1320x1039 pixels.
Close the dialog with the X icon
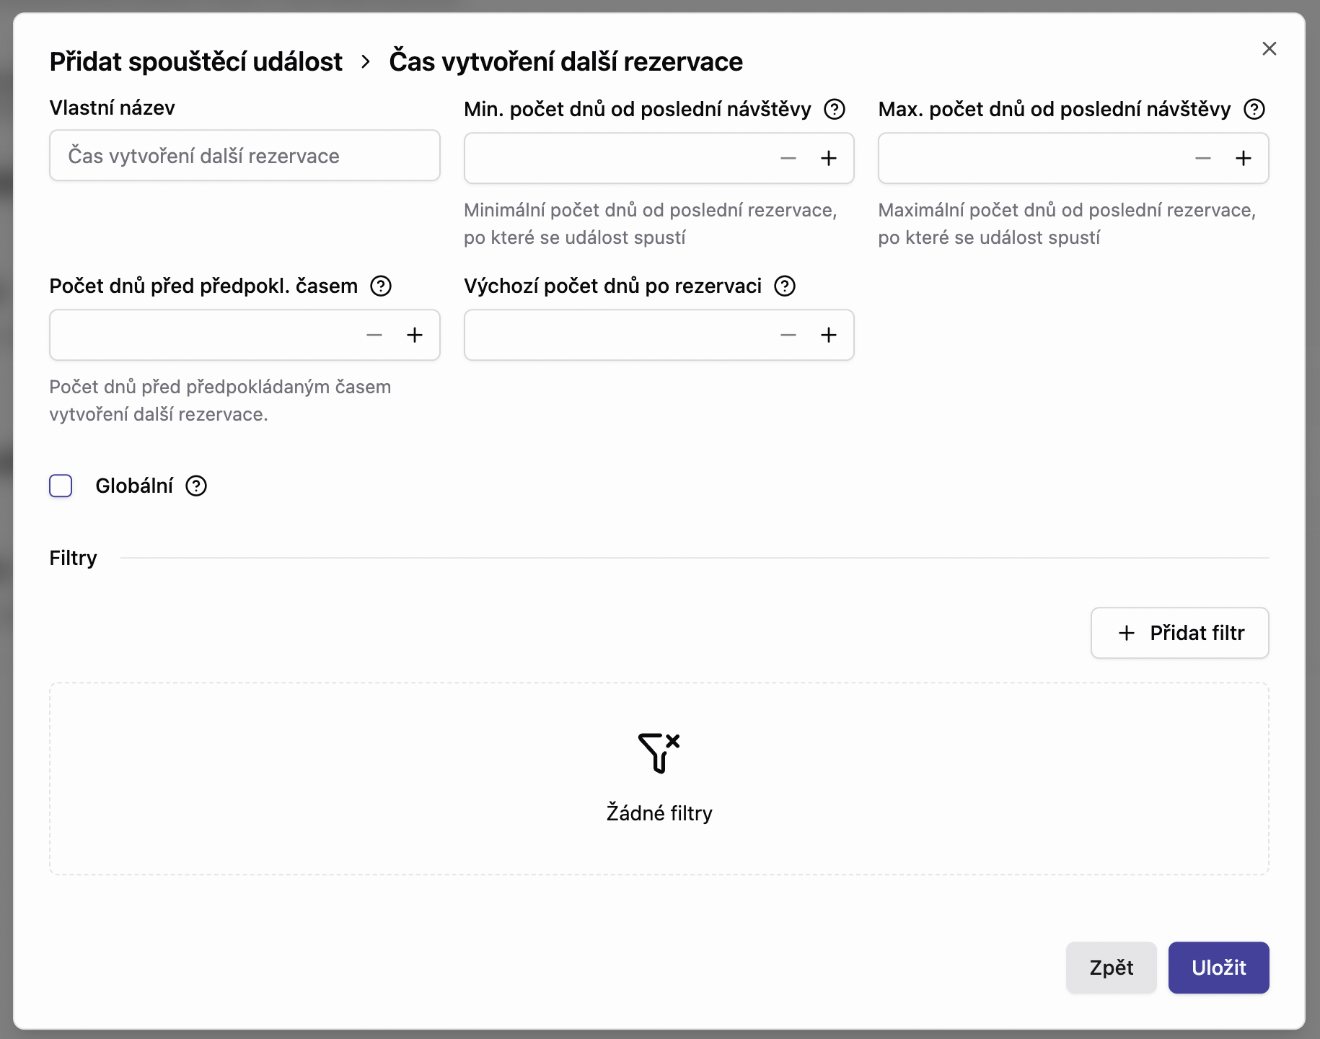pyautogui.click(x=1270, y=48)
